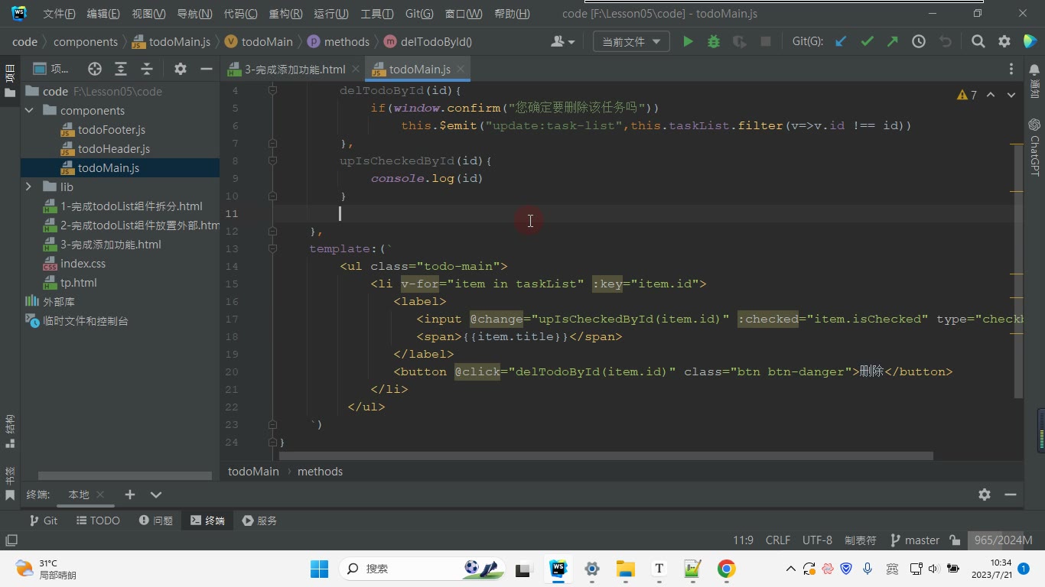
Task: Click the Git update project arrow
Action: tap(841, 42)
